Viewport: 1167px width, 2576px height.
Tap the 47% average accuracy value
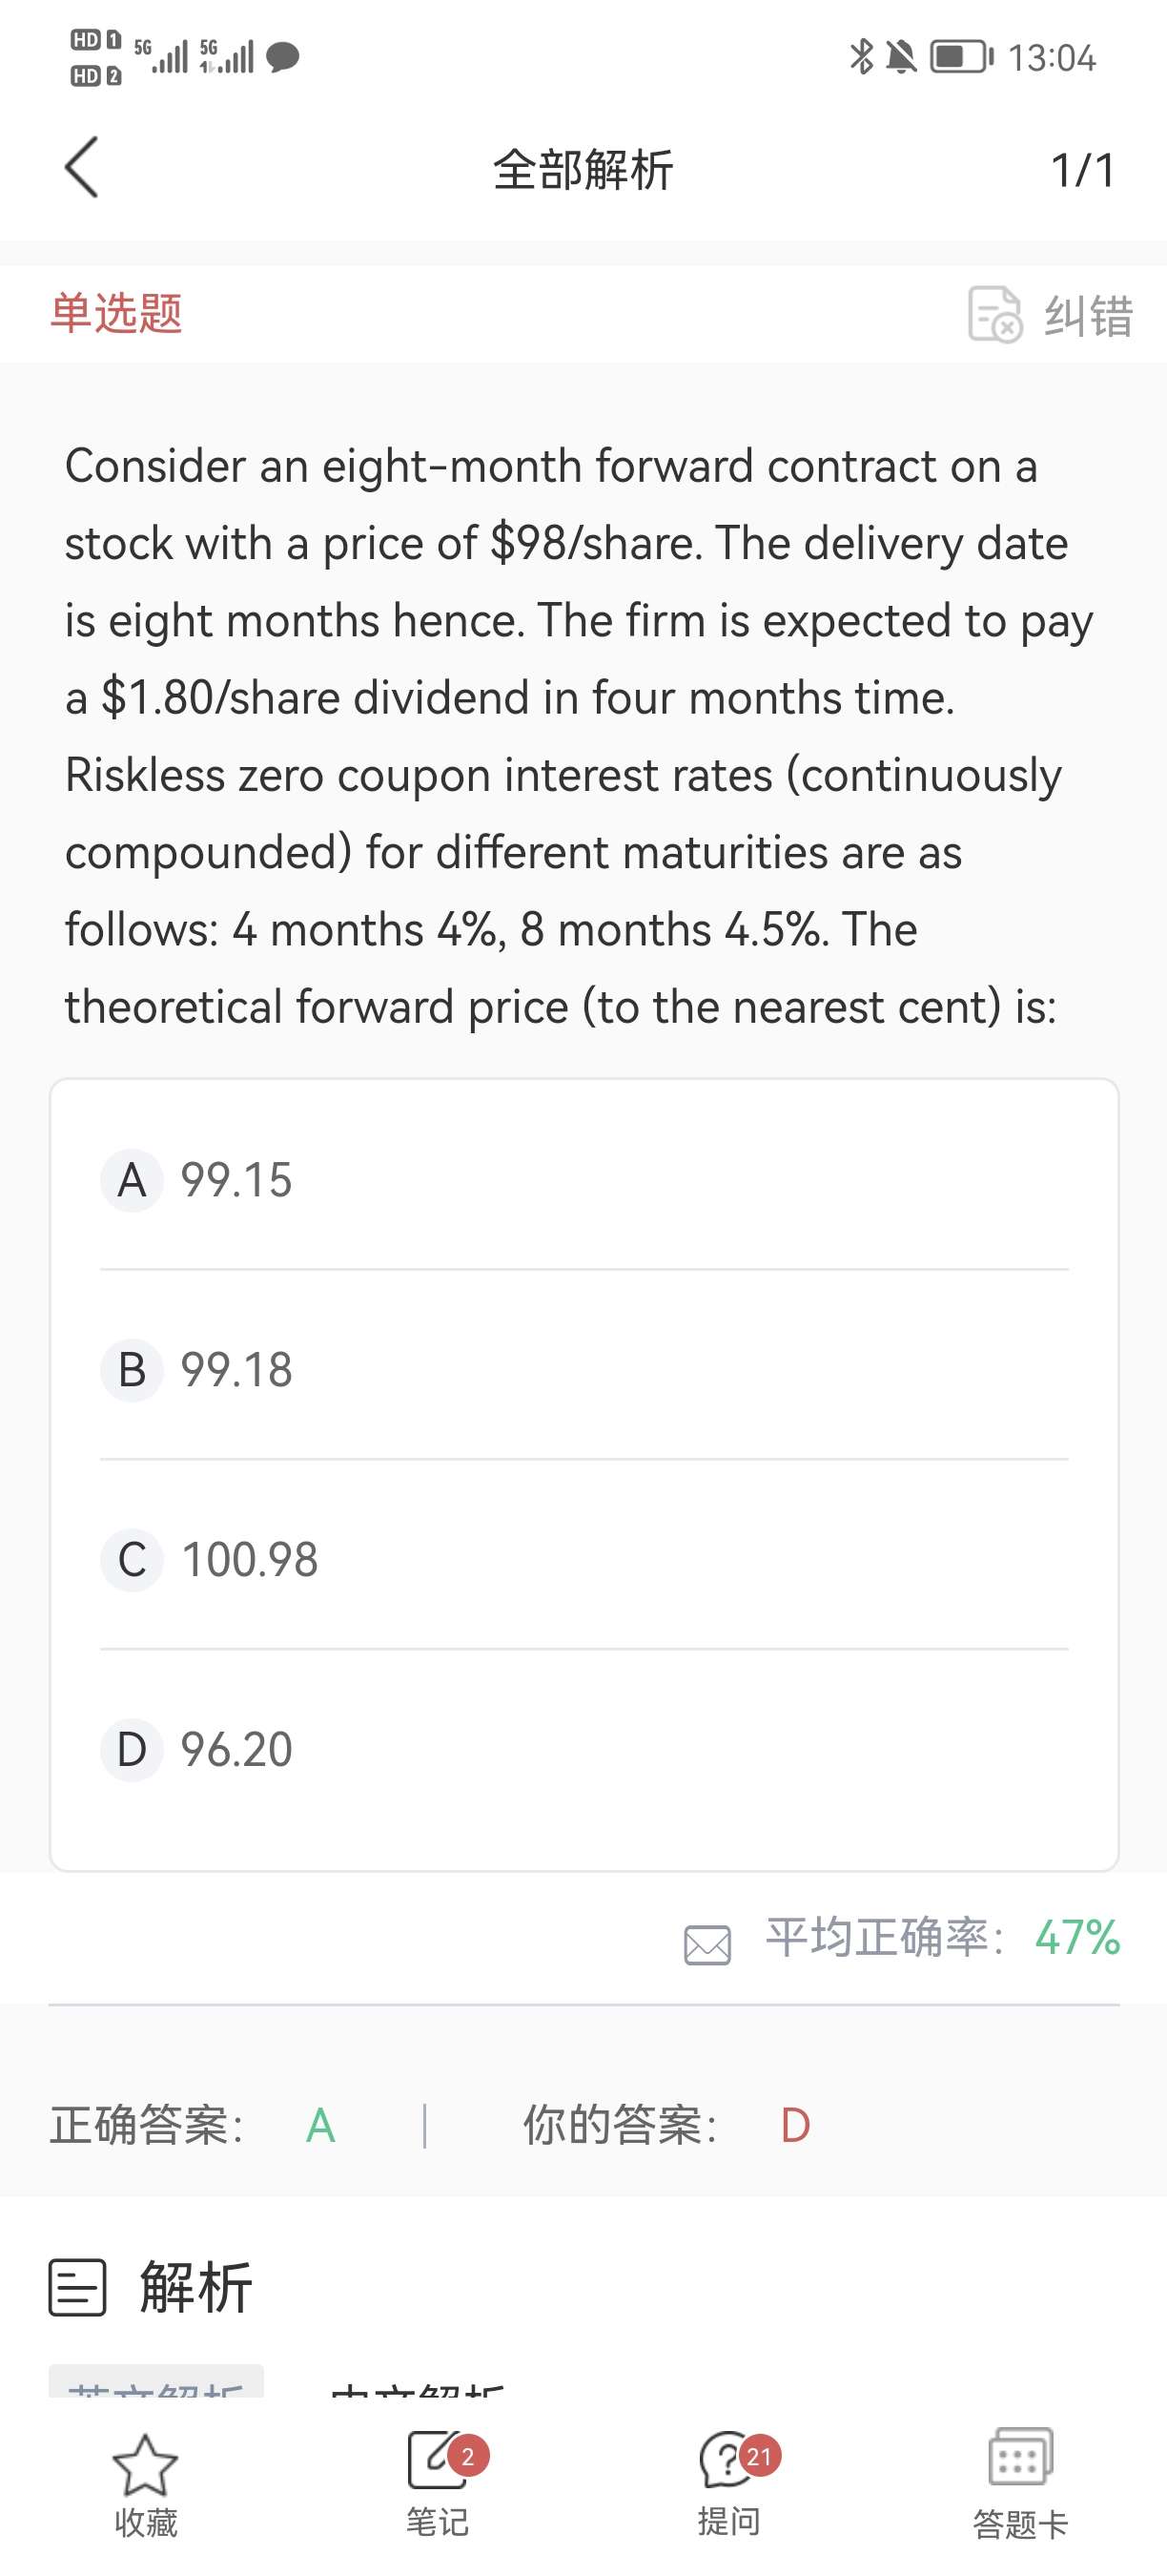1077,1938
